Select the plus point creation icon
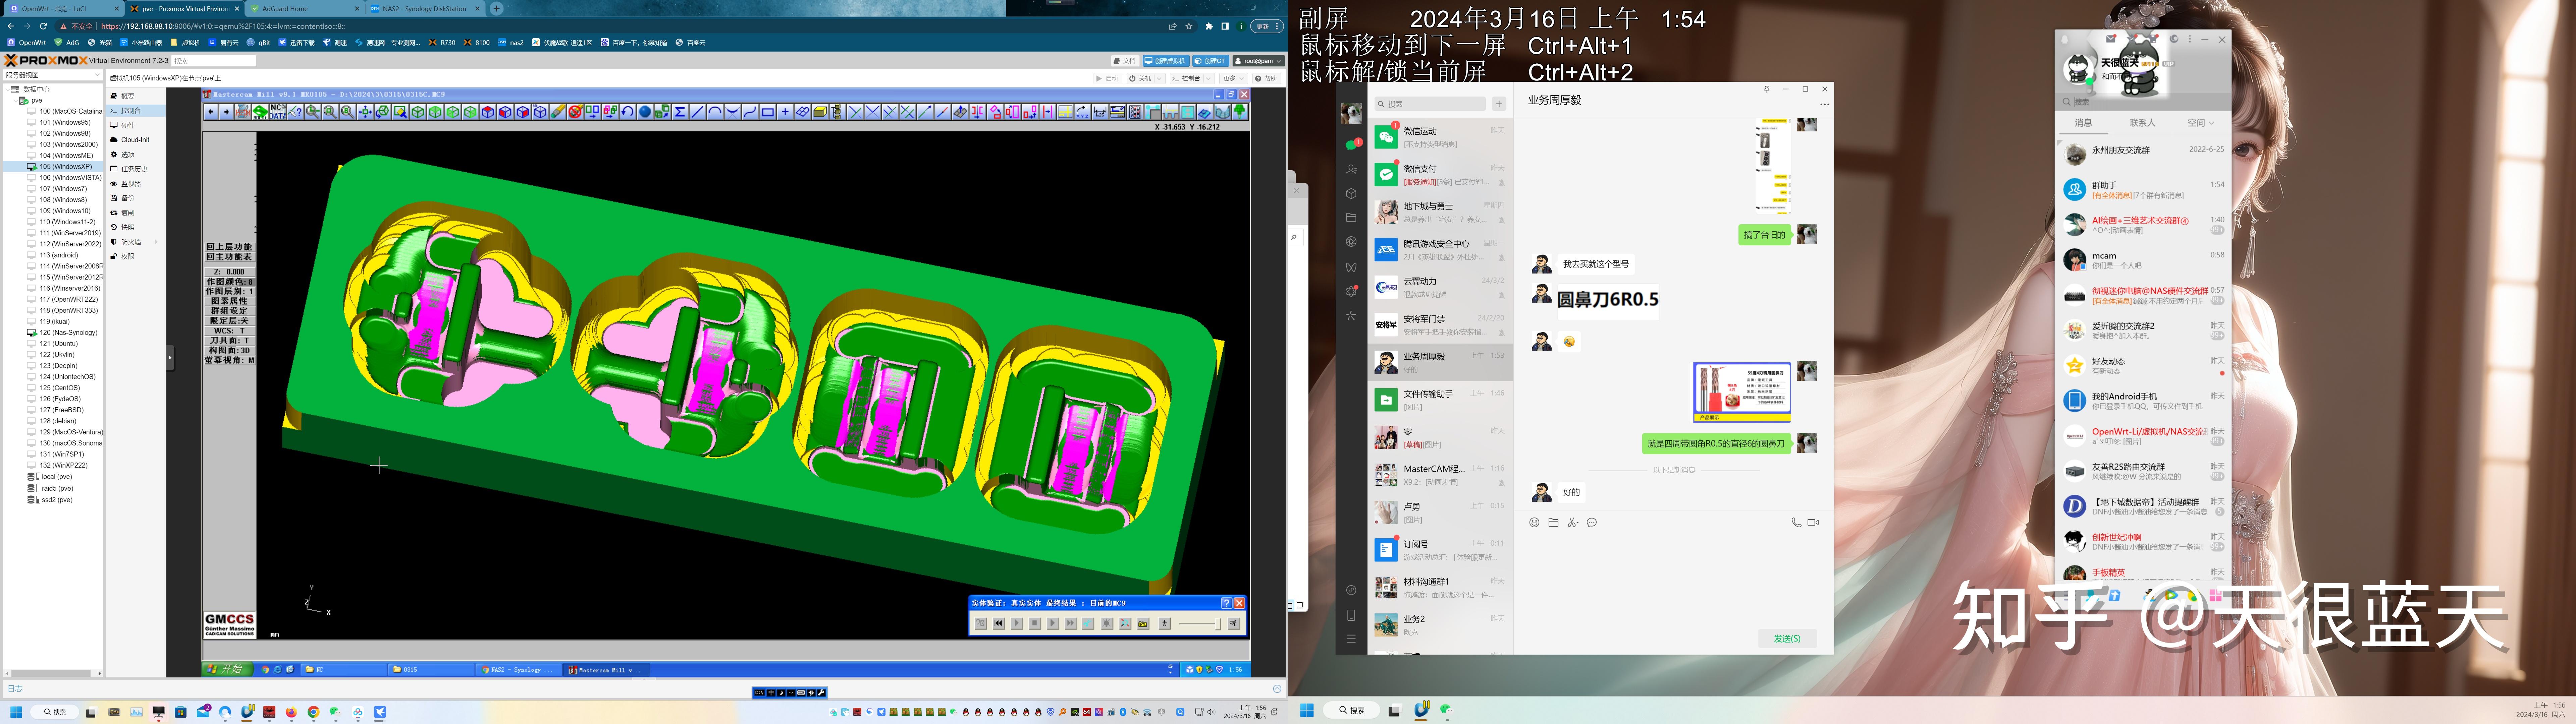This screenshot has width=2576, height=724. (x=785, y=112)
